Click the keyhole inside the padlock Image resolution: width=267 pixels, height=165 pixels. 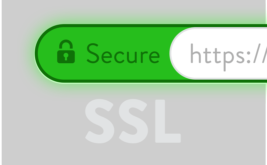pos(66,56)
